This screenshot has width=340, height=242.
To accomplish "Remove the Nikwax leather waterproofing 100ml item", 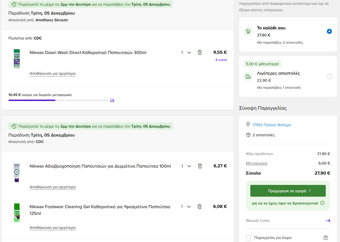I will point(200,166).
